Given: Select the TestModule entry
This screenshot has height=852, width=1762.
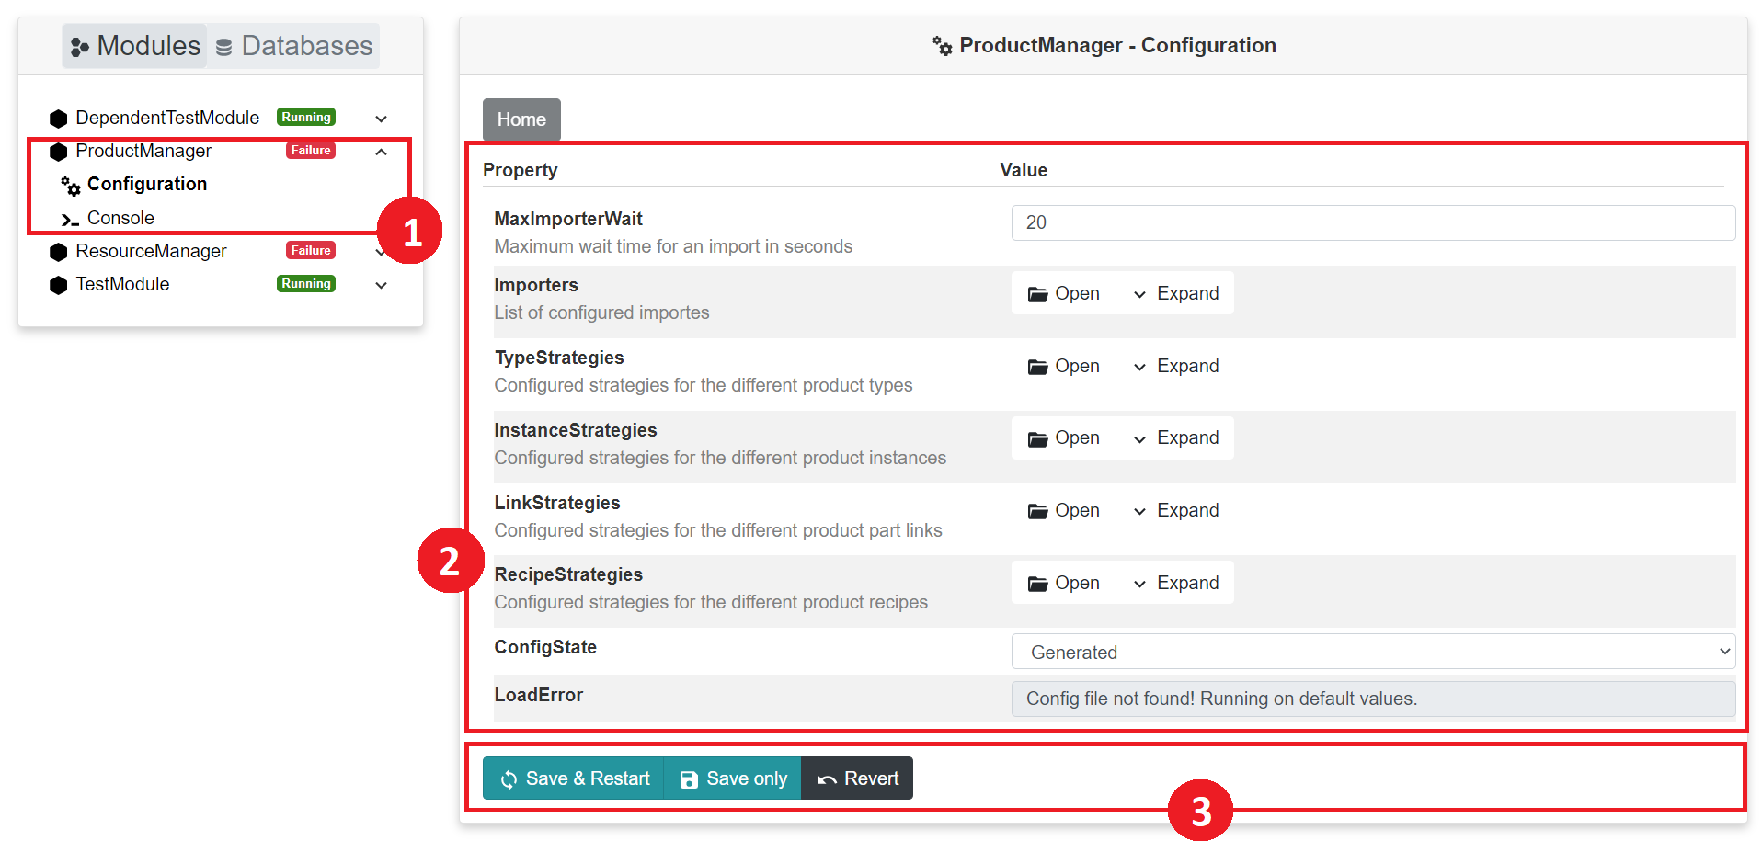Looking at the screenshot, I should tap(122, 285).
